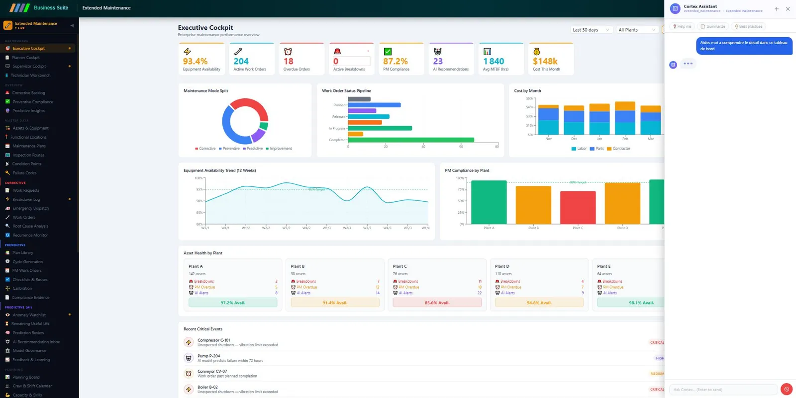Image resolution: width=796 pixels, height=398 pixels.
Task: Click the Breakdown Log lightning icon
Action: 7,199
